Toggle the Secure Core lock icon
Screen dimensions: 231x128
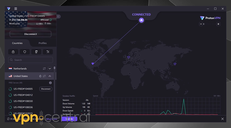(13, 52)
